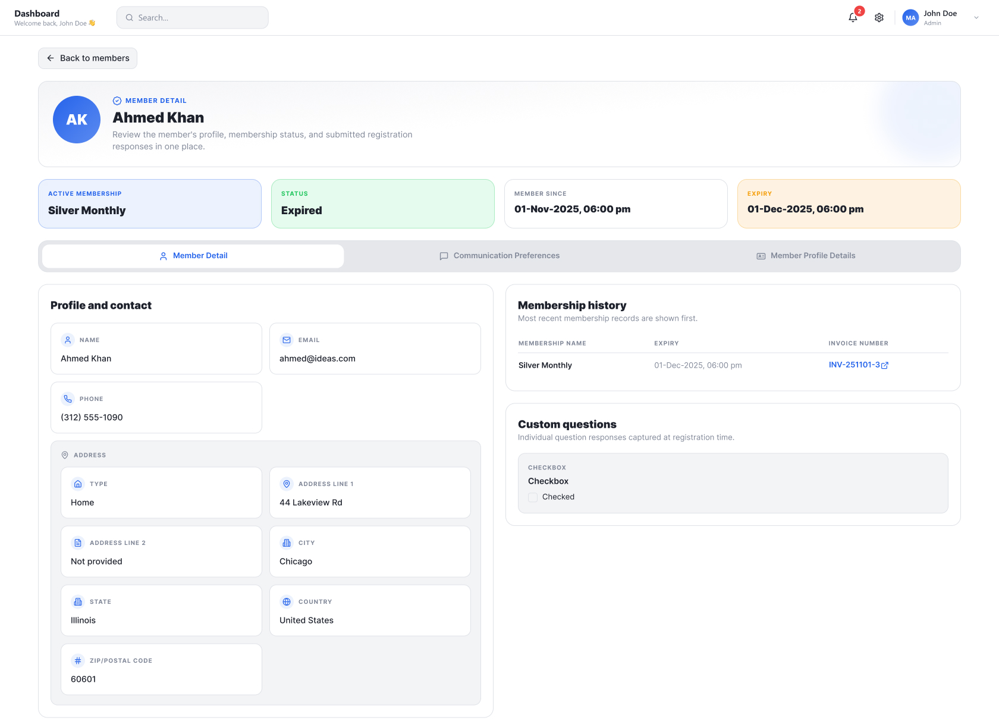
Task: Select the Member Detail tab
Action: (193, 256)
